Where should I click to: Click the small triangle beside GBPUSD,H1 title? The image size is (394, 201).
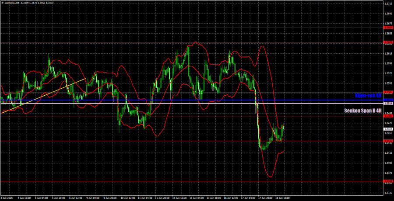(x=2, y=3)
